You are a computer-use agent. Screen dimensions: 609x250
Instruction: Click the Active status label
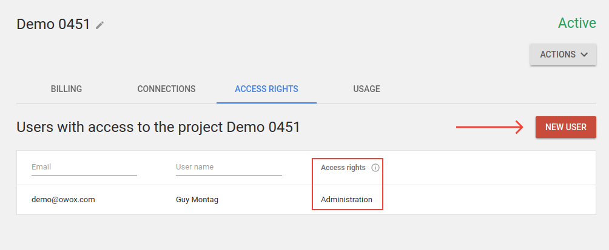click(577, 23)
